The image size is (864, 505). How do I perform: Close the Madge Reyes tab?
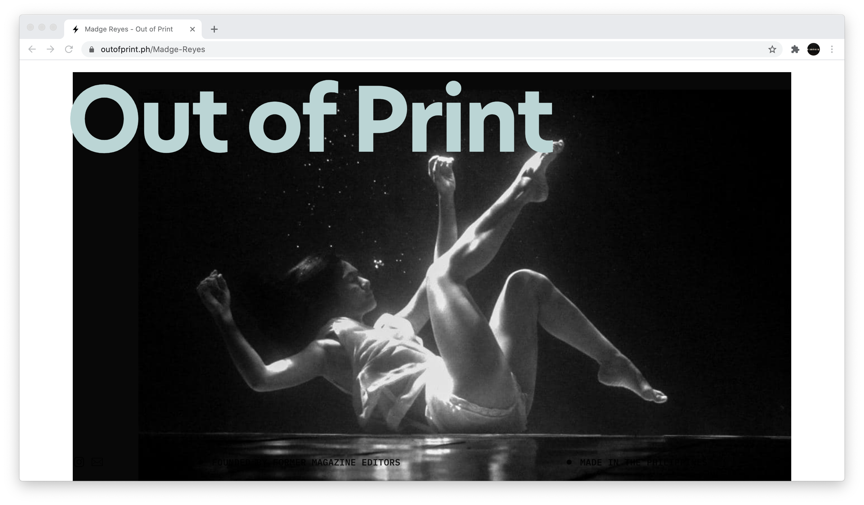[x=192, y=29]
